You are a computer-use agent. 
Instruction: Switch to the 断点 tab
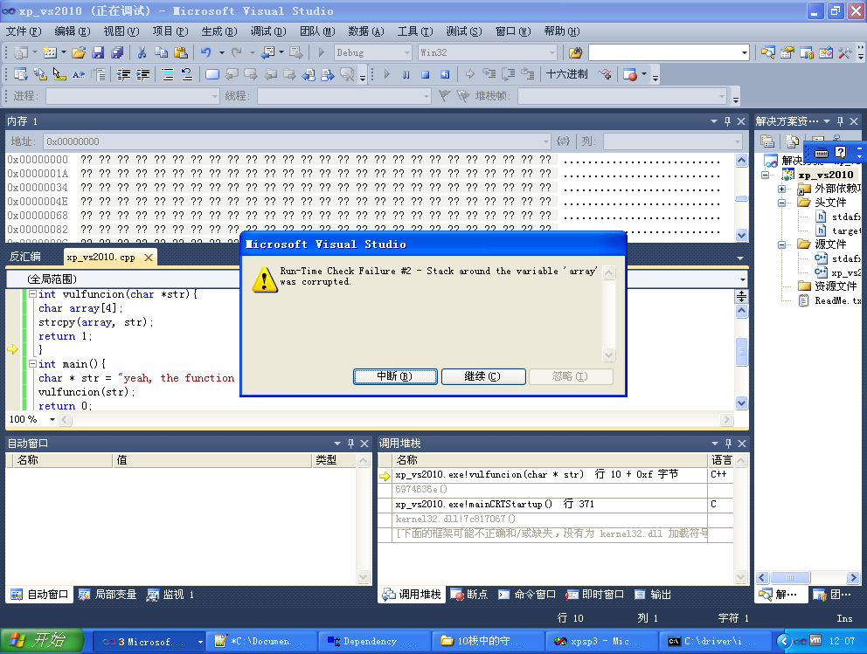click(x=469, y=595)
